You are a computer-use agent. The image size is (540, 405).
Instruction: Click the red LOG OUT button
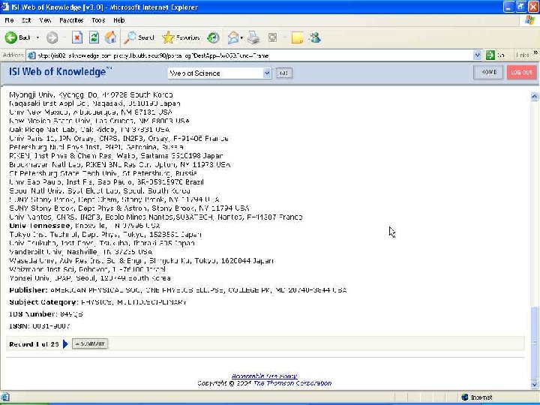click(521, 72)
